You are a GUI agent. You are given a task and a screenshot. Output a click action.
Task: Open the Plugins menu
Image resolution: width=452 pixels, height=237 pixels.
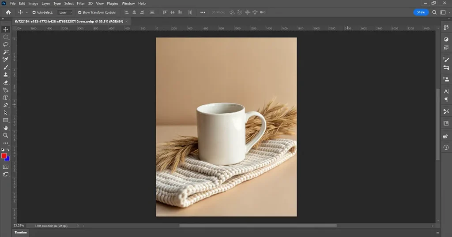(x=113, y=4)
